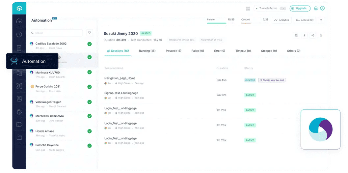This screenshot has width=348, height=173.
Task: Switch to the Failed (0) tab
Action: 198,51
